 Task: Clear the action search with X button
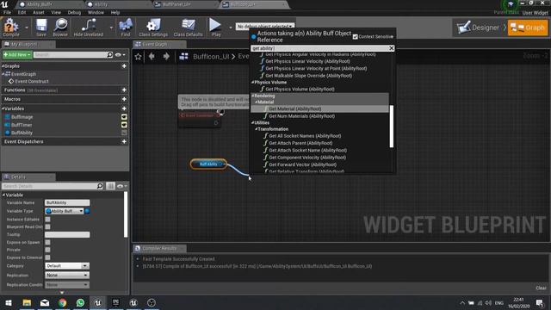tap(391, 48)
